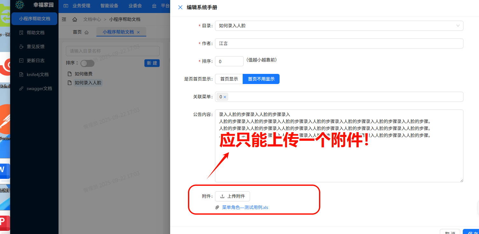Screen dimensions: 479x234
Task: Select the 首页显示 option
Action: [x=229, y=79]
